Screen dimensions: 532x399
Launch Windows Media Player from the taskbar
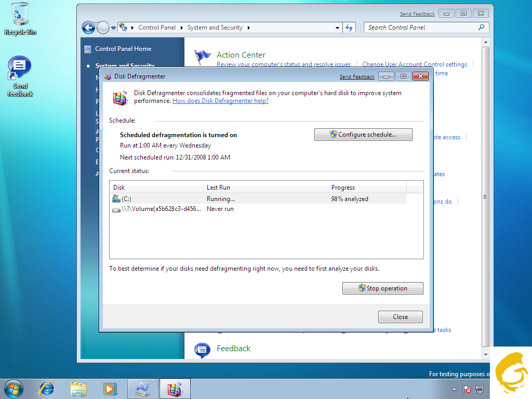(x=110, y=388)
